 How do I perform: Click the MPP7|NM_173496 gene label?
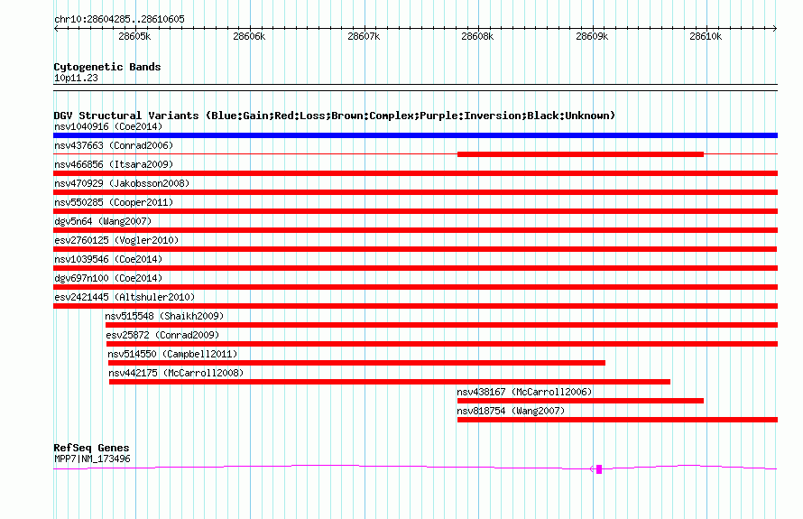[92, 459]
